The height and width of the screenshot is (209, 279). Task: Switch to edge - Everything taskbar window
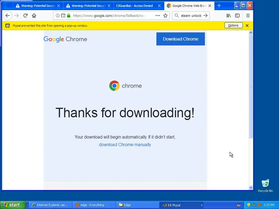94,205
